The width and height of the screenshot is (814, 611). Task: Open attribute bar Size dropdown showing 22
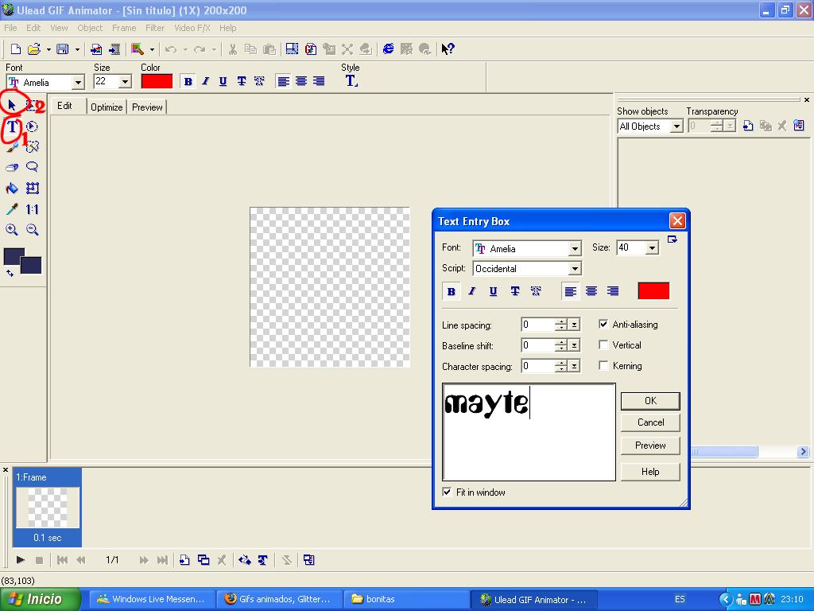(x=125, y=82)
